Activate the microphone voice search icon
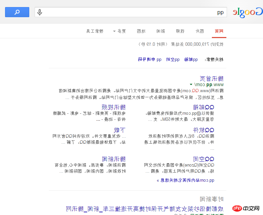Image resolution: width=263 pixels, height=215 pixels. point(40,12)
